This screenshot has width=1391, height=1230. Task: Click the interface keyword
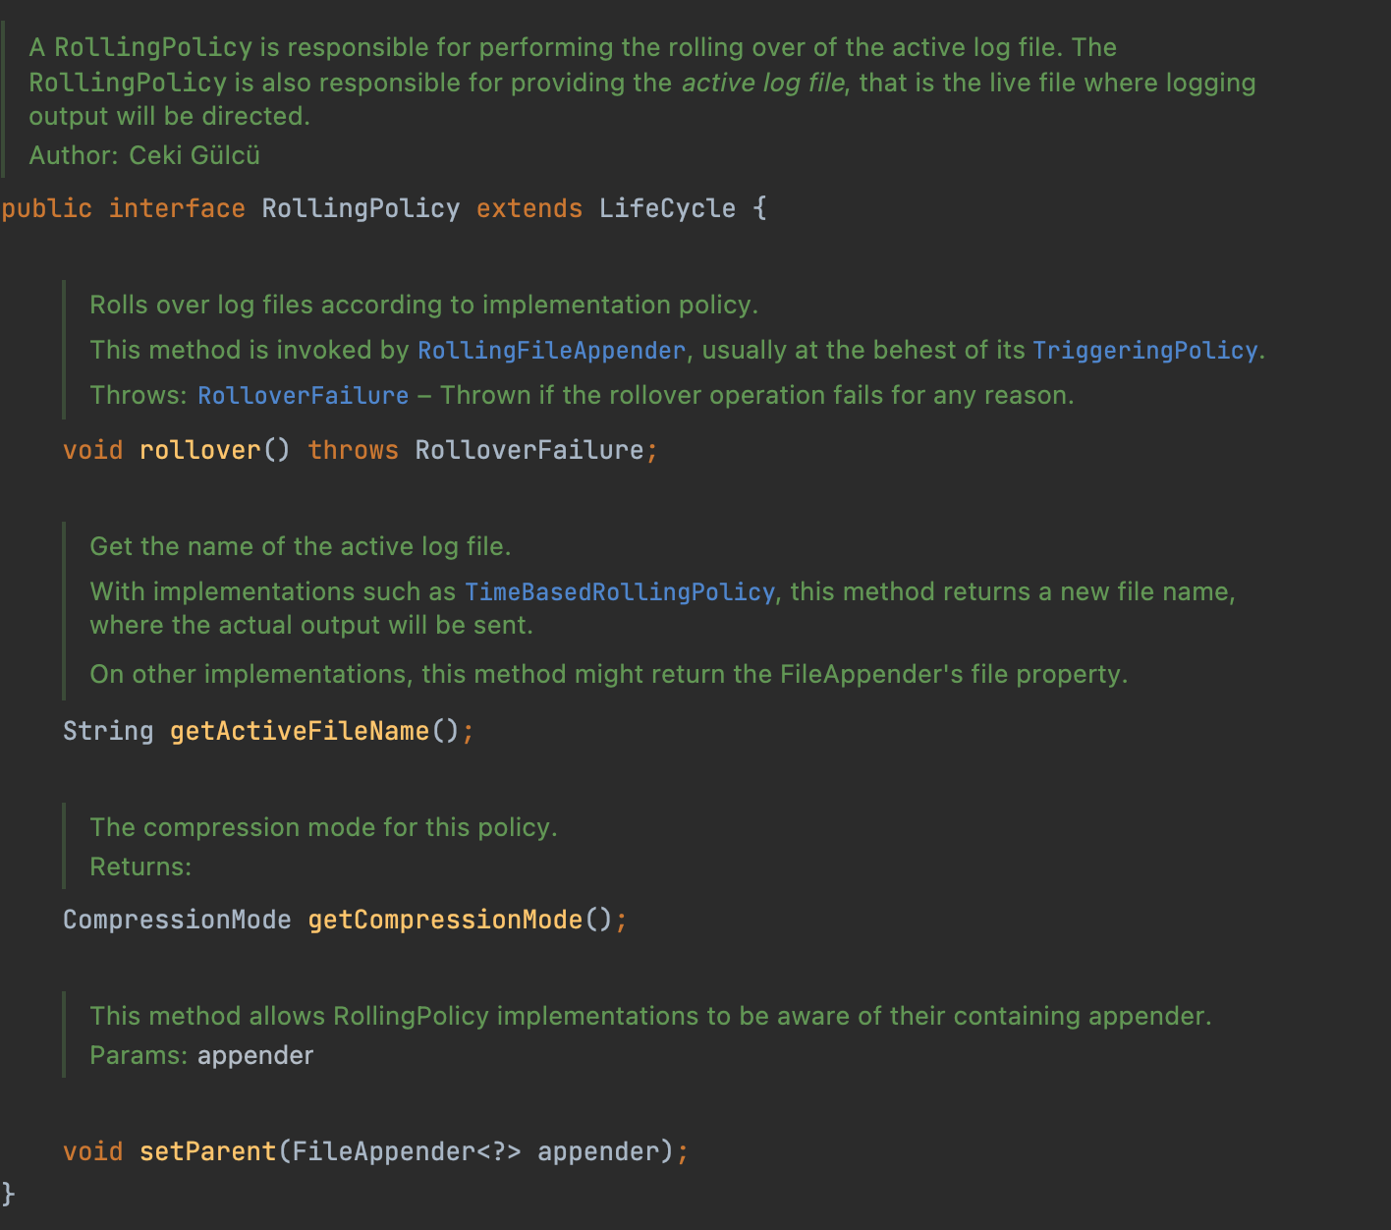177,208
